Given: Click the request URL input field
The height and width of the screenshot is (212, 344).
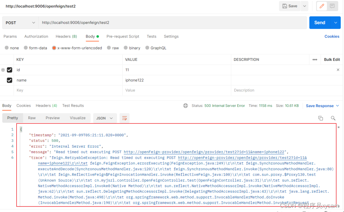Looking at the screenshot, I should point(173,23).
